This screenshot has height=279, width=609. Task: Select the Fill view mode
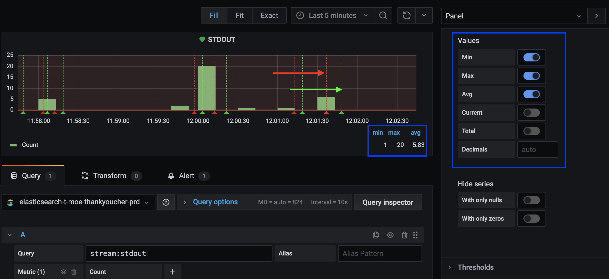[214, 16]
